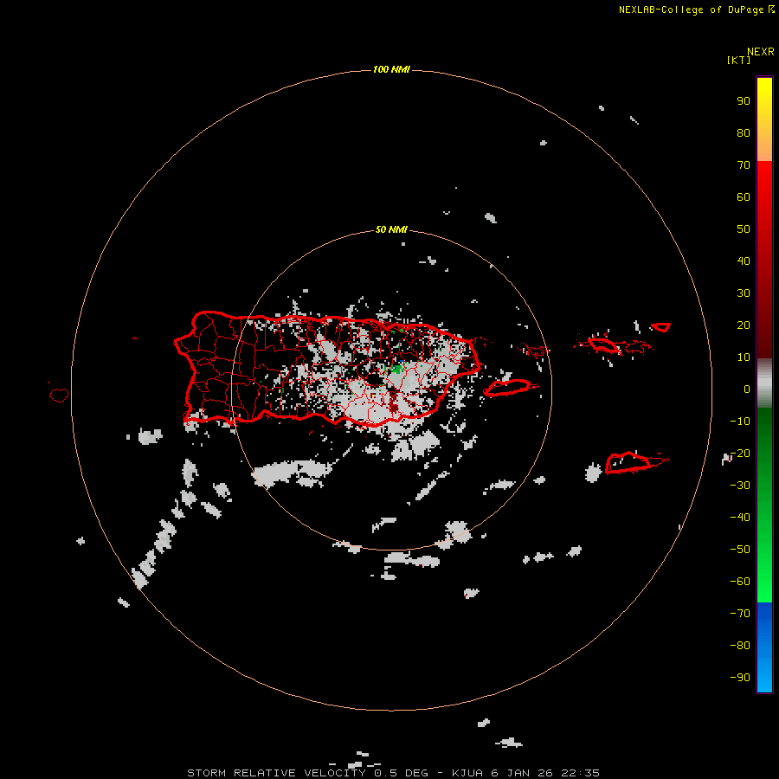This screenshot has width=779, height=779.
Task: Click the 80 value on the velocity scale
Action: point(744,132)
